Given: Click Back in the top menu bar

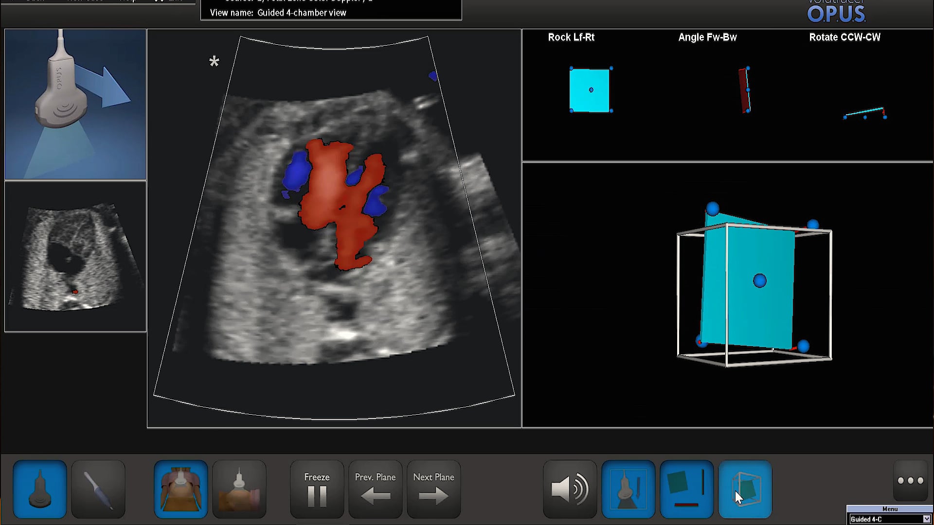Looking at the screenshot, I should (x=35, y=1).
